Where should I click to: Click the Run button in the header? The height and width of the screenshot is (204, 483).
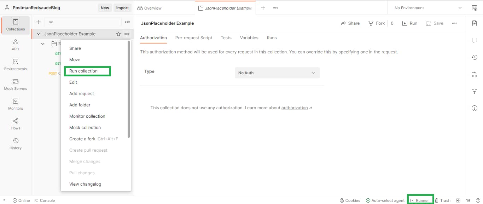point(410,23)
